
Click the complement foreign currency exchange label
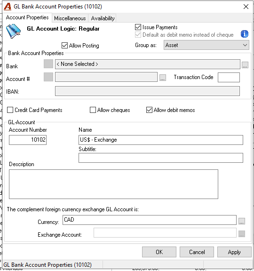click(x=73, y=209)
